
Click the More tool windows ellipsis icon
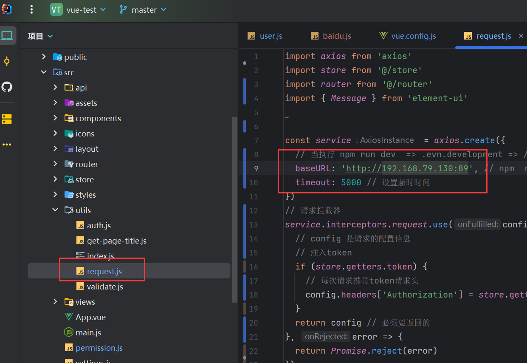[x=7, y=145]
